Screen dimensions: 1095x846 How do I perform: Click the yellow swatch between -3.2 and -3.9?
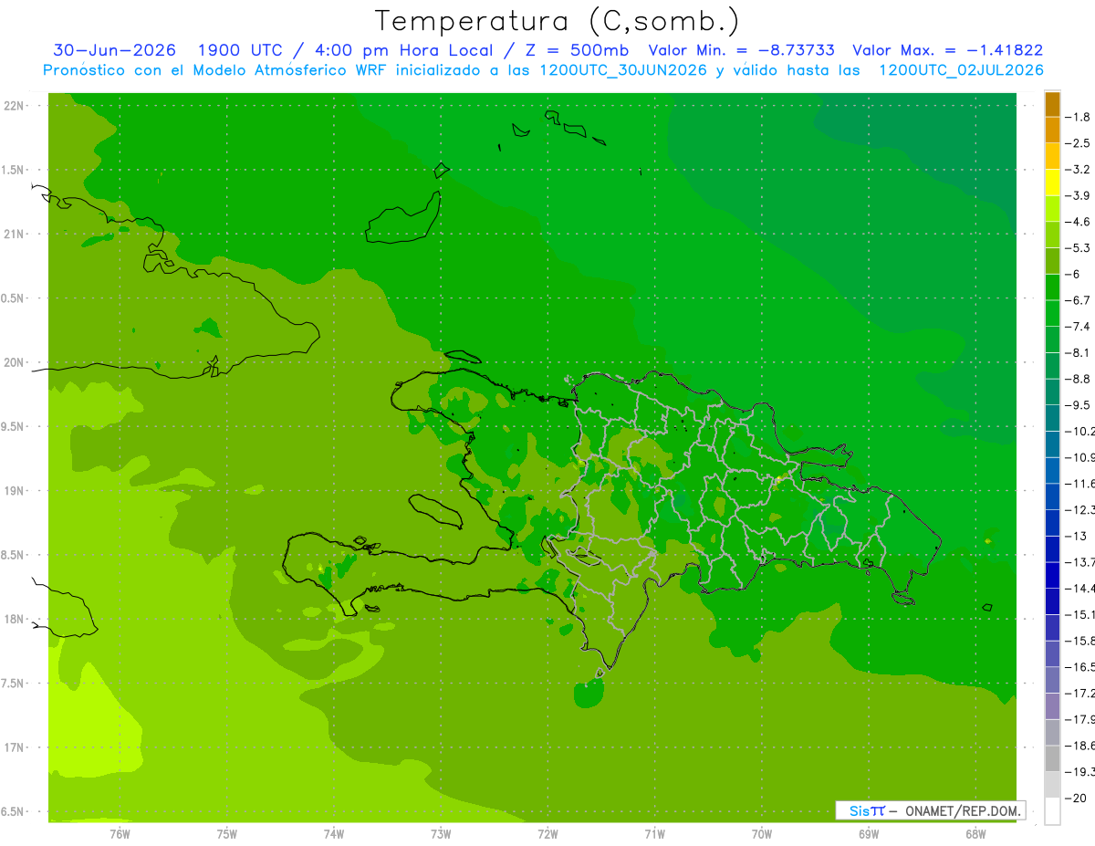point(1052,183)
